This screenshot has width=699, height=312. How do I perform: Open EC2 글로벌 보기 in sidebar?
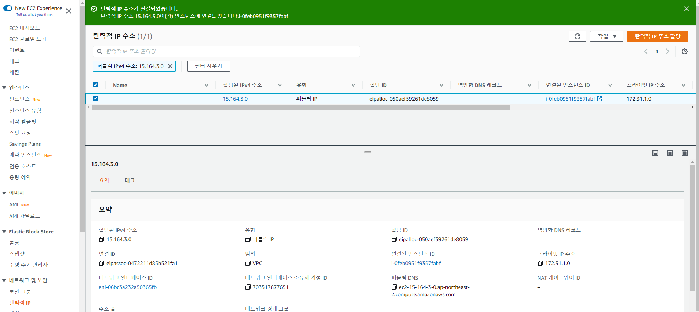(28, 39)
